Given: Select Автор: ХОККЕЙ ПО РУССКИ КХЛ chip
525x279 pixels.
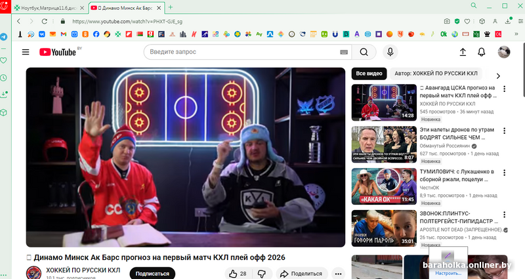Looking at the screenshot, I should [436, 74].
